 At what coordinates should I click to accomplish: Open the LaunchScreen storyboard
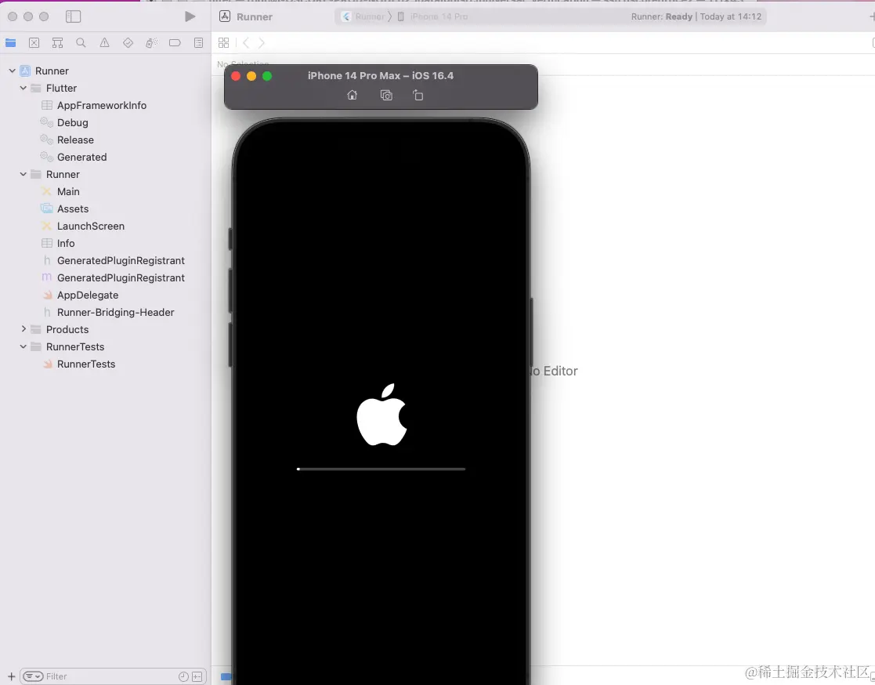(x=90, y=226)
